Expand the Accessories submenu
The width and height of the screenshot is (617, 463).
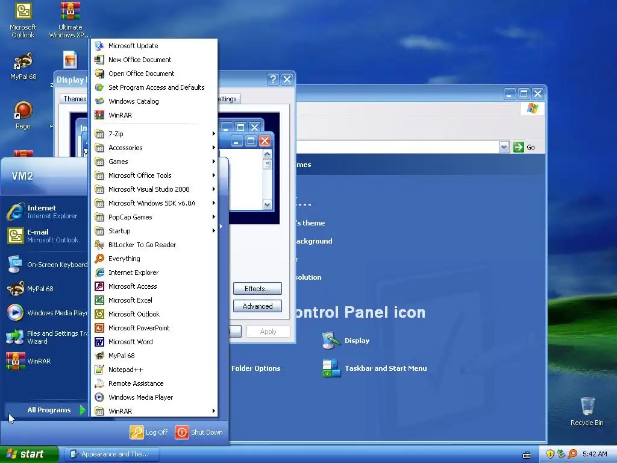(x=154, y=148)
